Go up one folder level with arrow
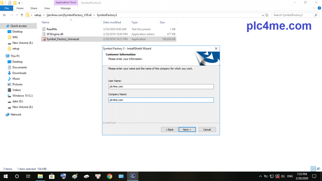This screenshot has height=181, width=322. (x=22, y=15)
